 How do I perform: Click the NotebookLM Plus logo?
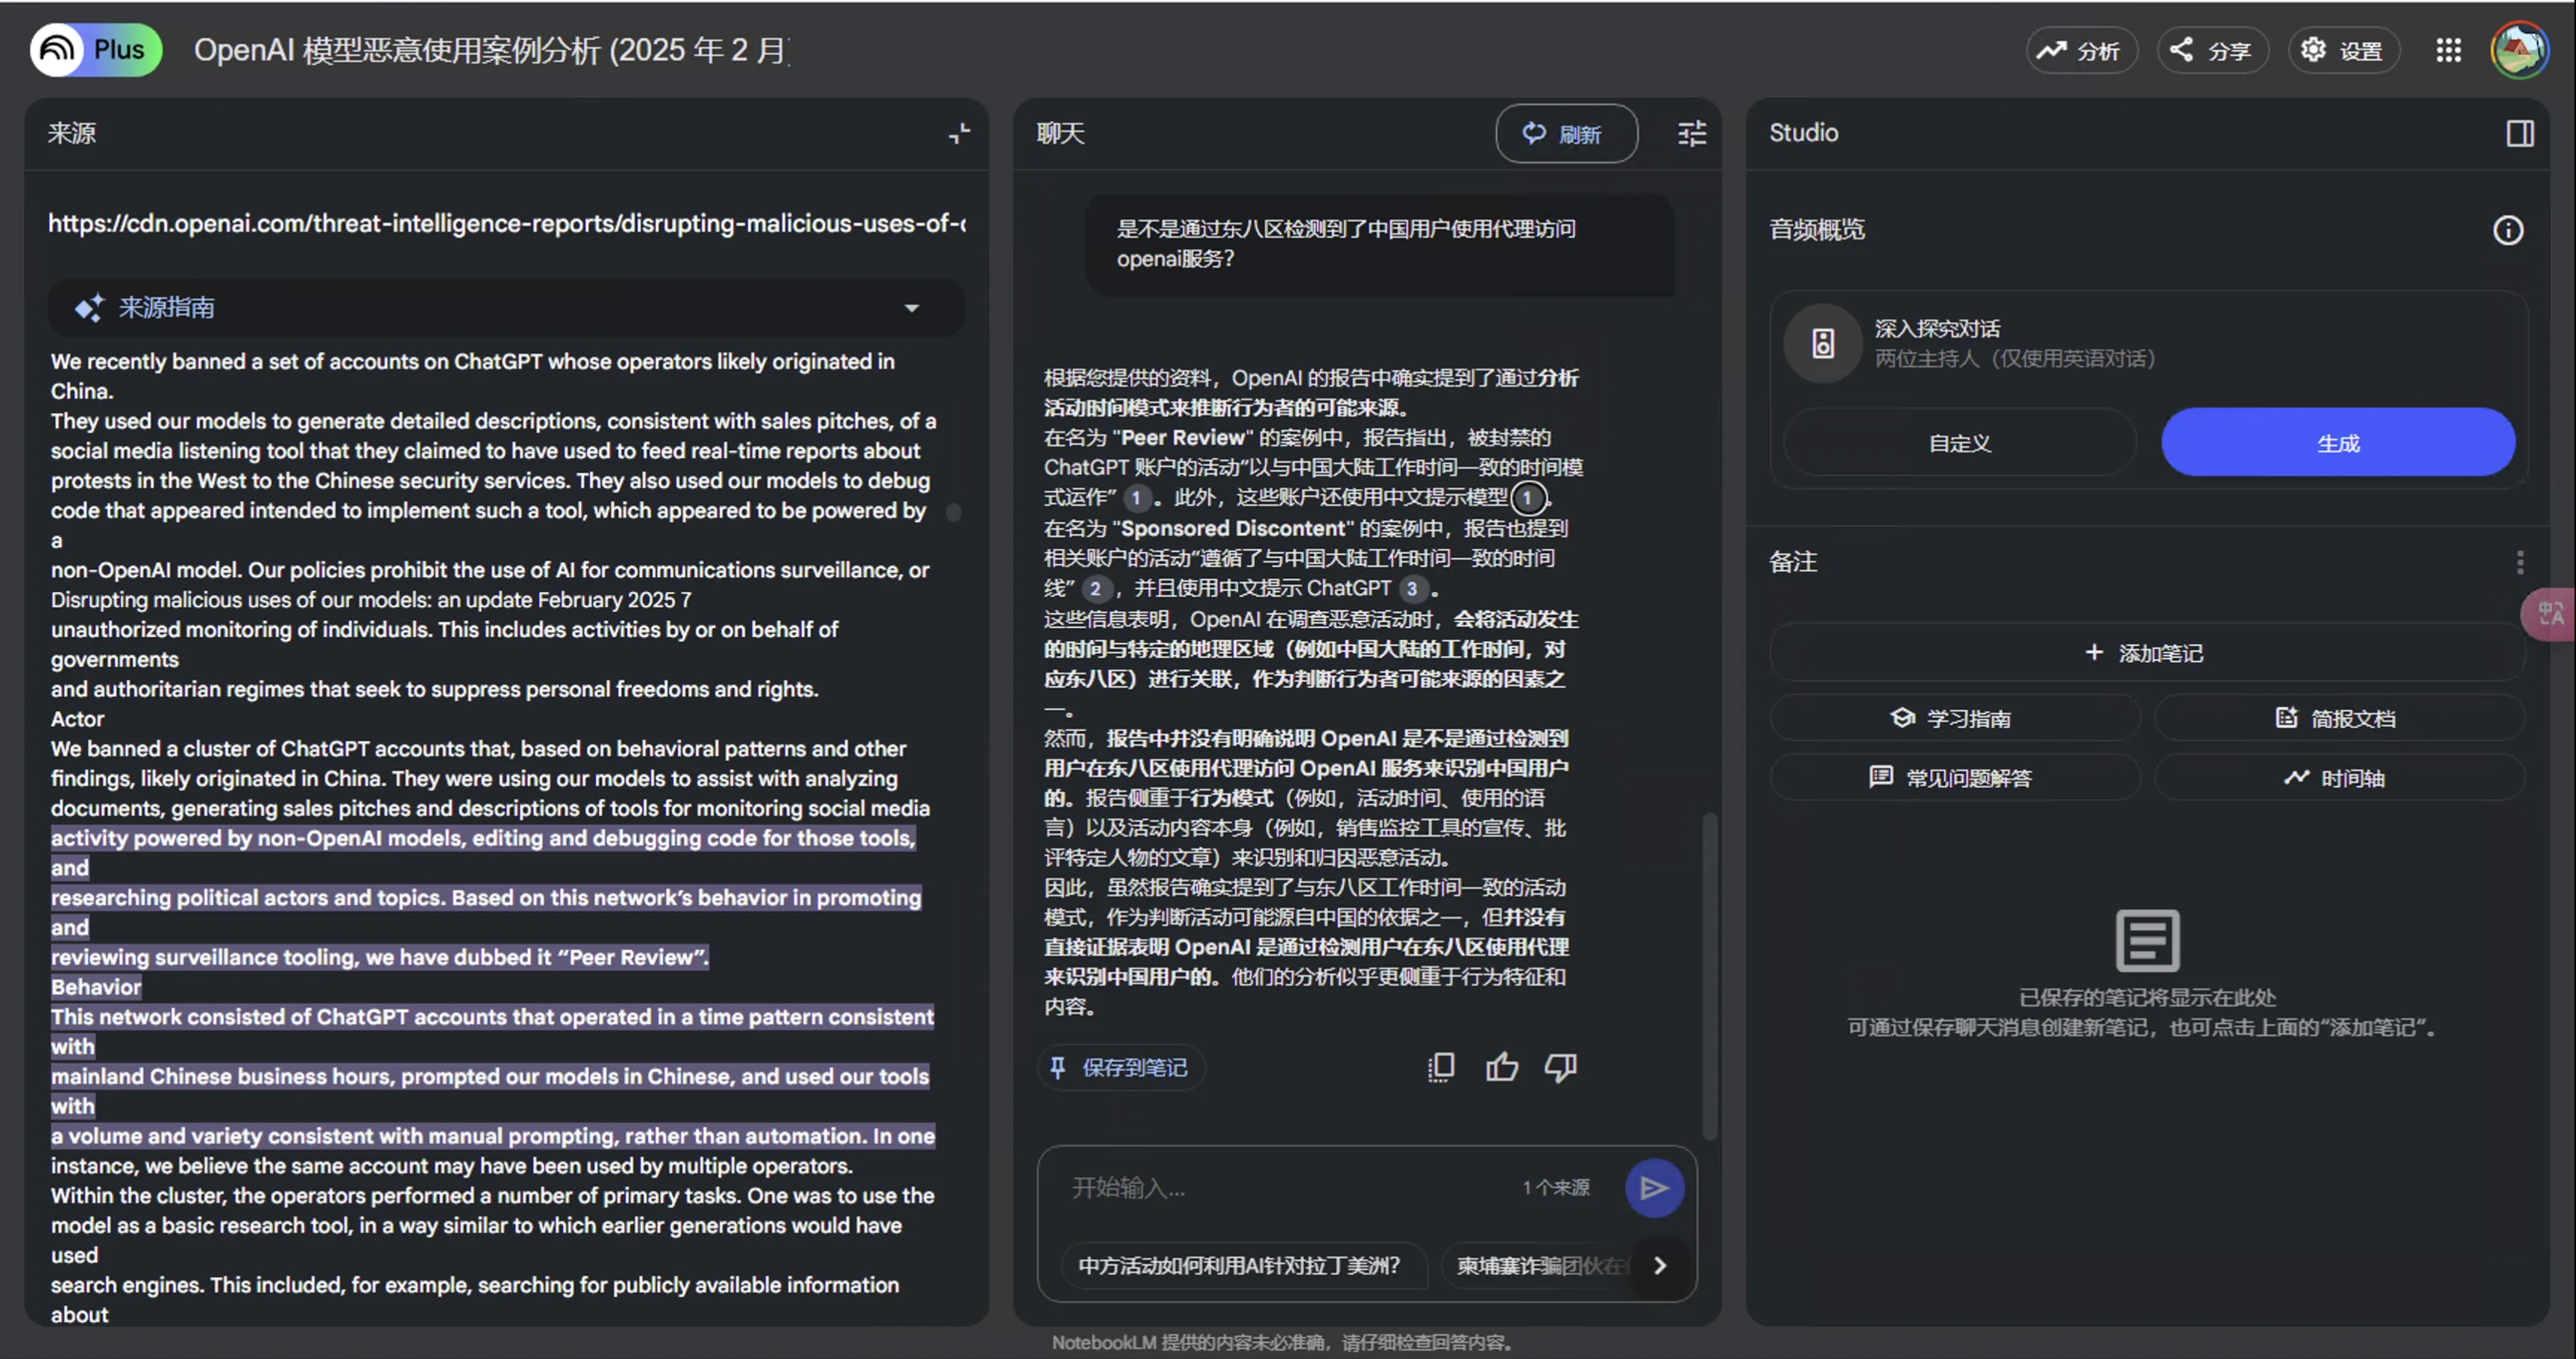click(96, 50)
